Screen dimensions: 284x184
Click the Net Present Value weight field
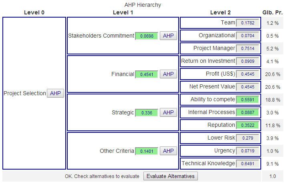point(248,87)
